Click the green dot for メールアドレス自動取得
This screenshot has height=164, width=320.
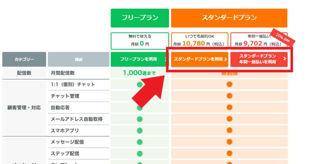point(140,119)
